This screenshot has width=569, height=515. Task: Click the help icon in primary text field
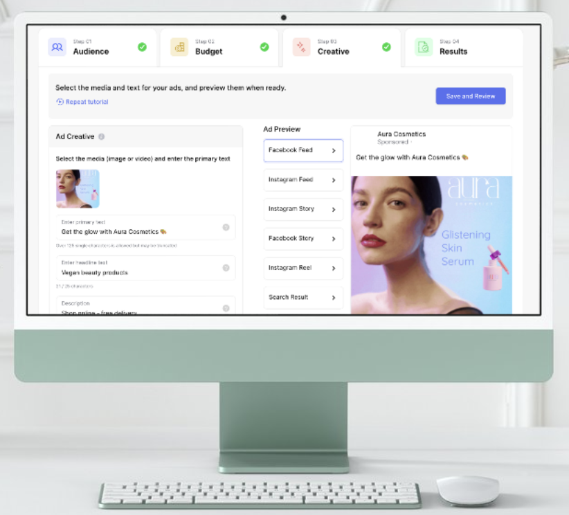226,227
